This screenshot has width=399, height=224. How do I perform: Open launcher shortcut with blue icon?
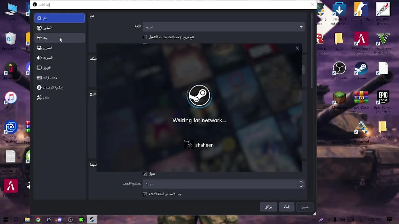coord(11,132)
